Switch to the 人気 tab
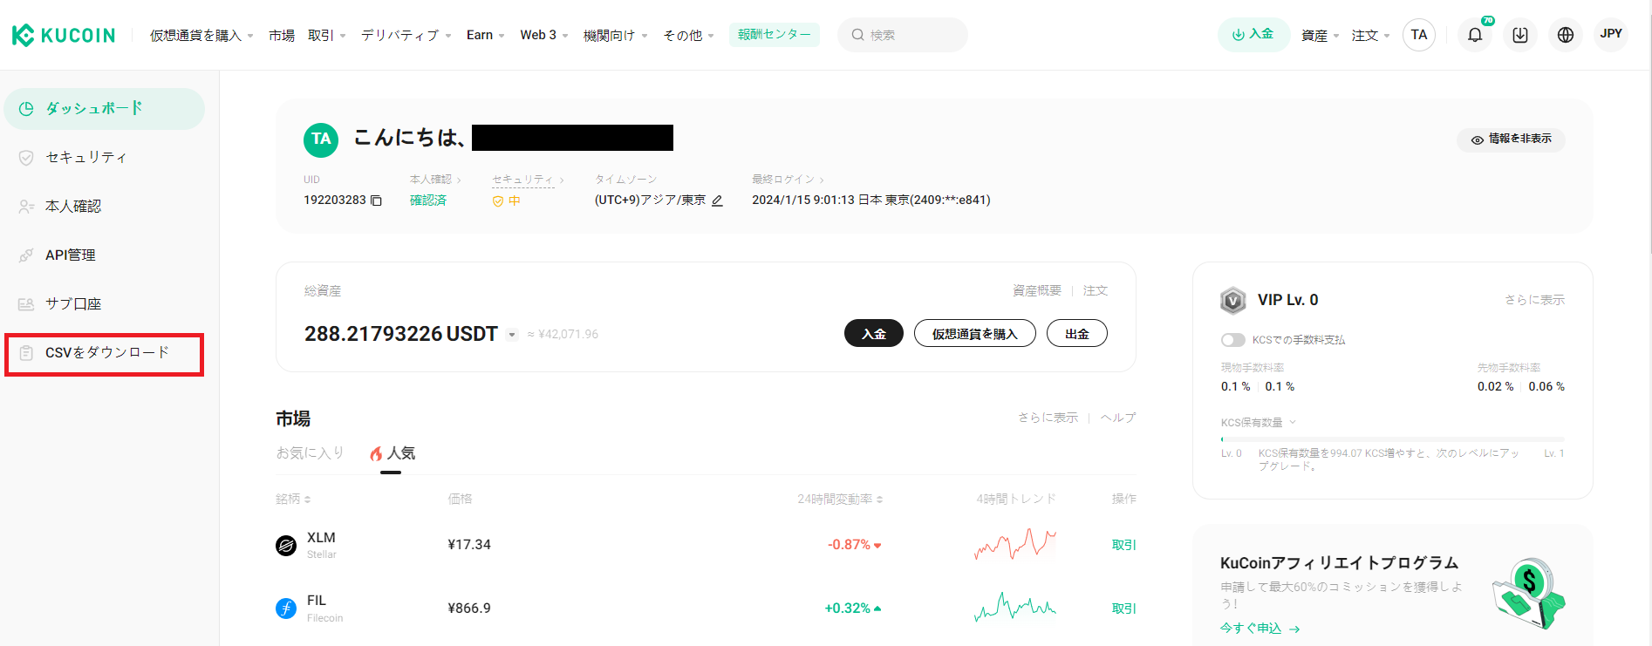This screenshot has height=646, width=1652. coord(392,453)
